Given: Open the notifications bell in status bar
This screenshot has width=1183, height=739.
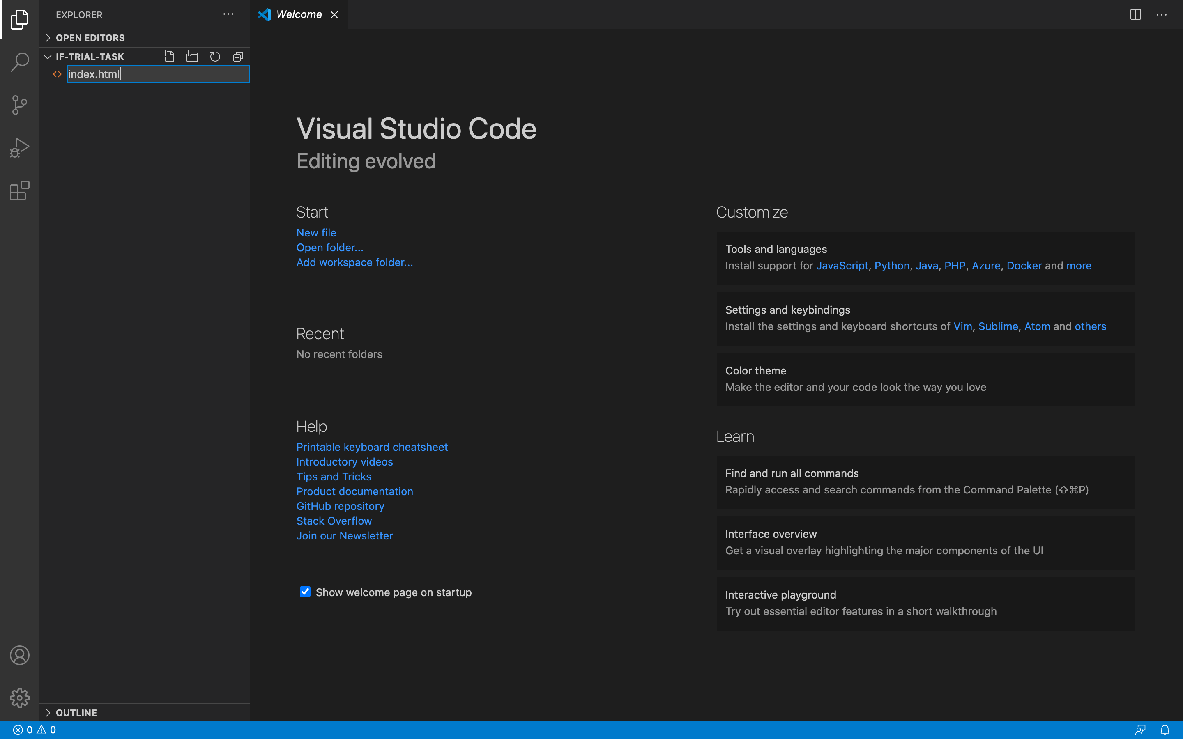Looking at the screenshot, I should click(1165, 730).
